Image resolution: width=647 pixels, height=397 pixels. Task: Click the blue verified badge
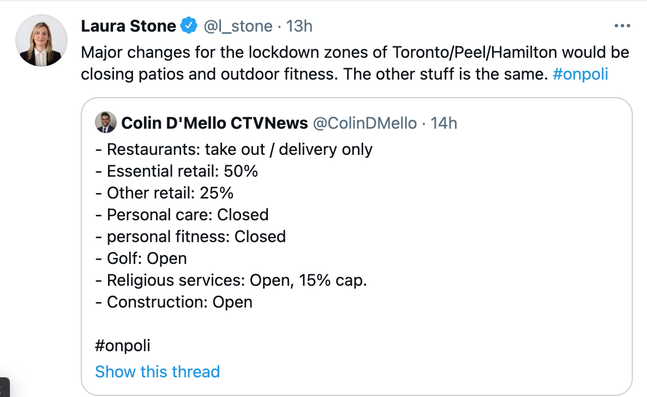(x=189, y=26)
